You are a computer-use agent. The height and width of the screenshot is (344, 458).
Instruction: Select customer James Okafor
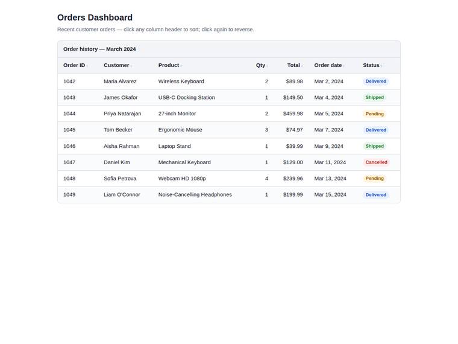121,97
